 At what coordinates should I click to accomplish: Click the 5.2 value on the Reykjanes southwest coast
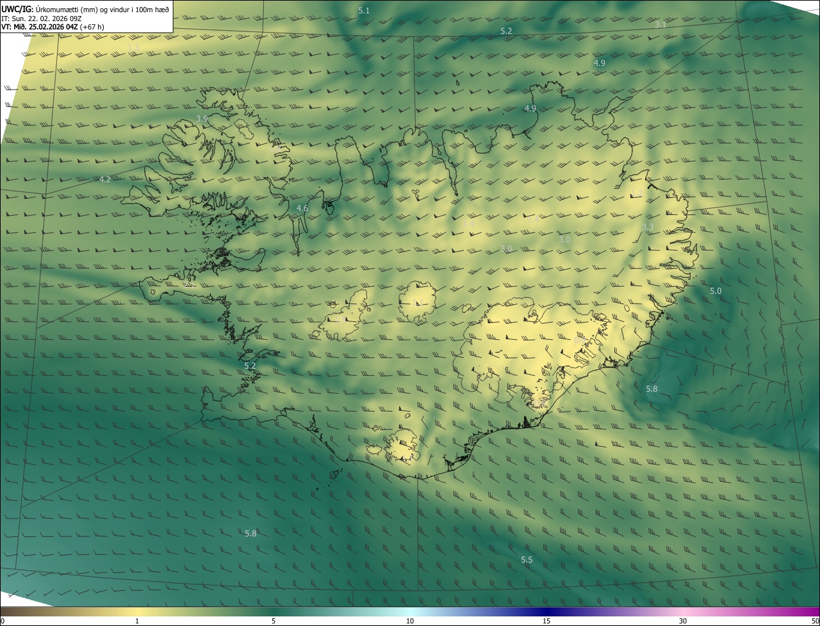coord(250,366)
